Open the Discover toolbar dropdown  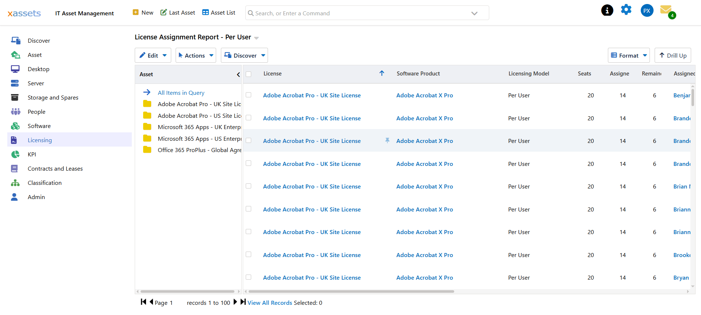pyautogui.click(x=244, y=55)
